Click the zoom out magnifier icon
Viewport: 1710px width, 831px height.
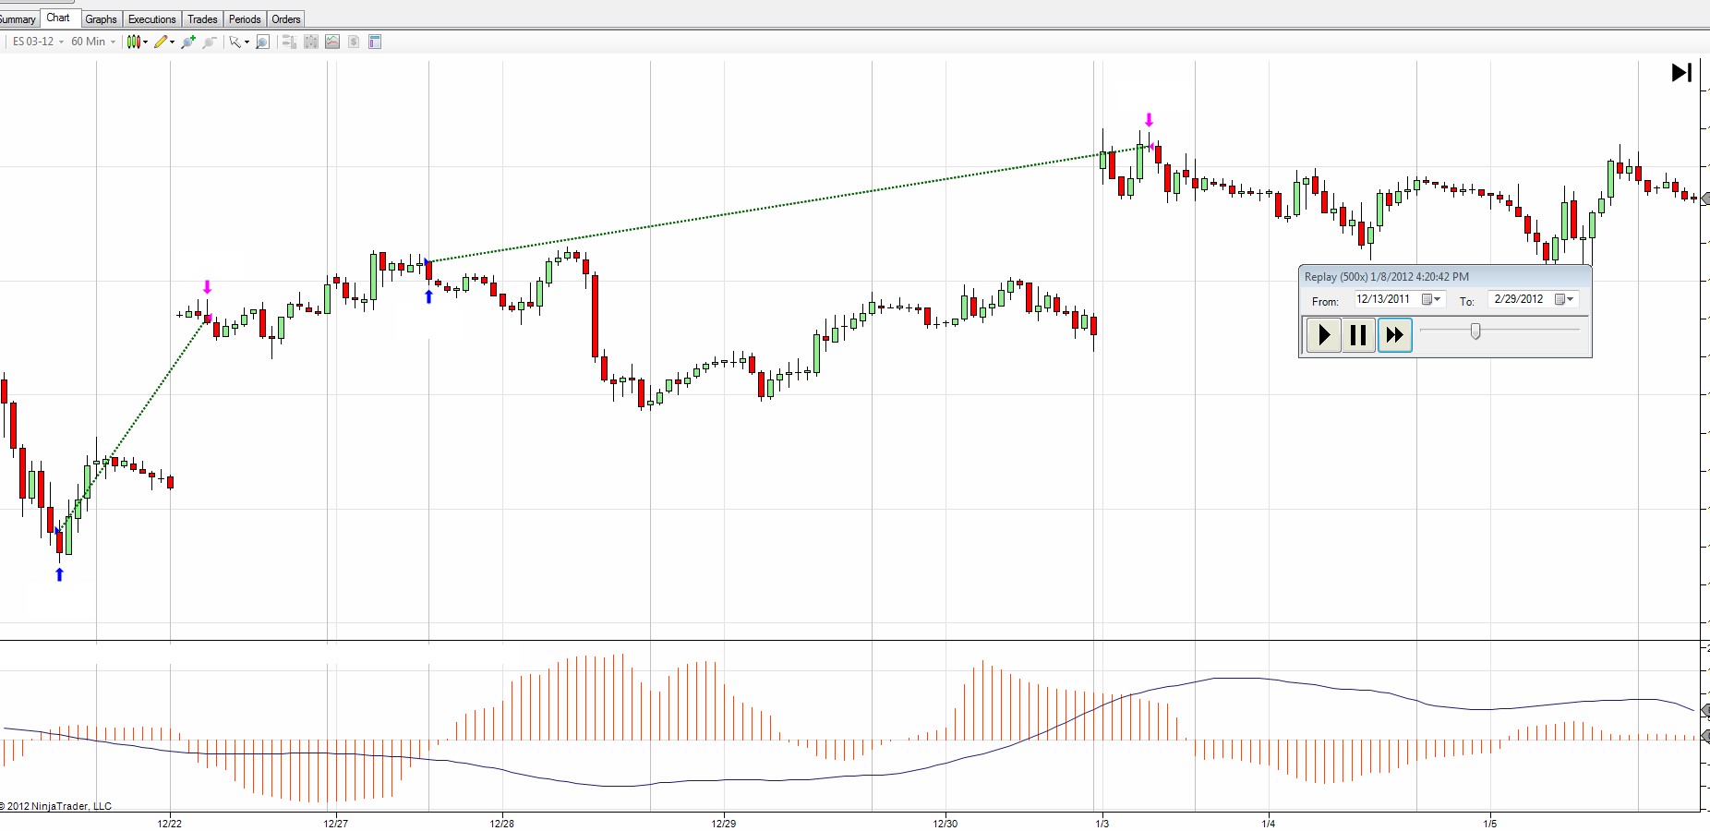[x=210, y=42]
